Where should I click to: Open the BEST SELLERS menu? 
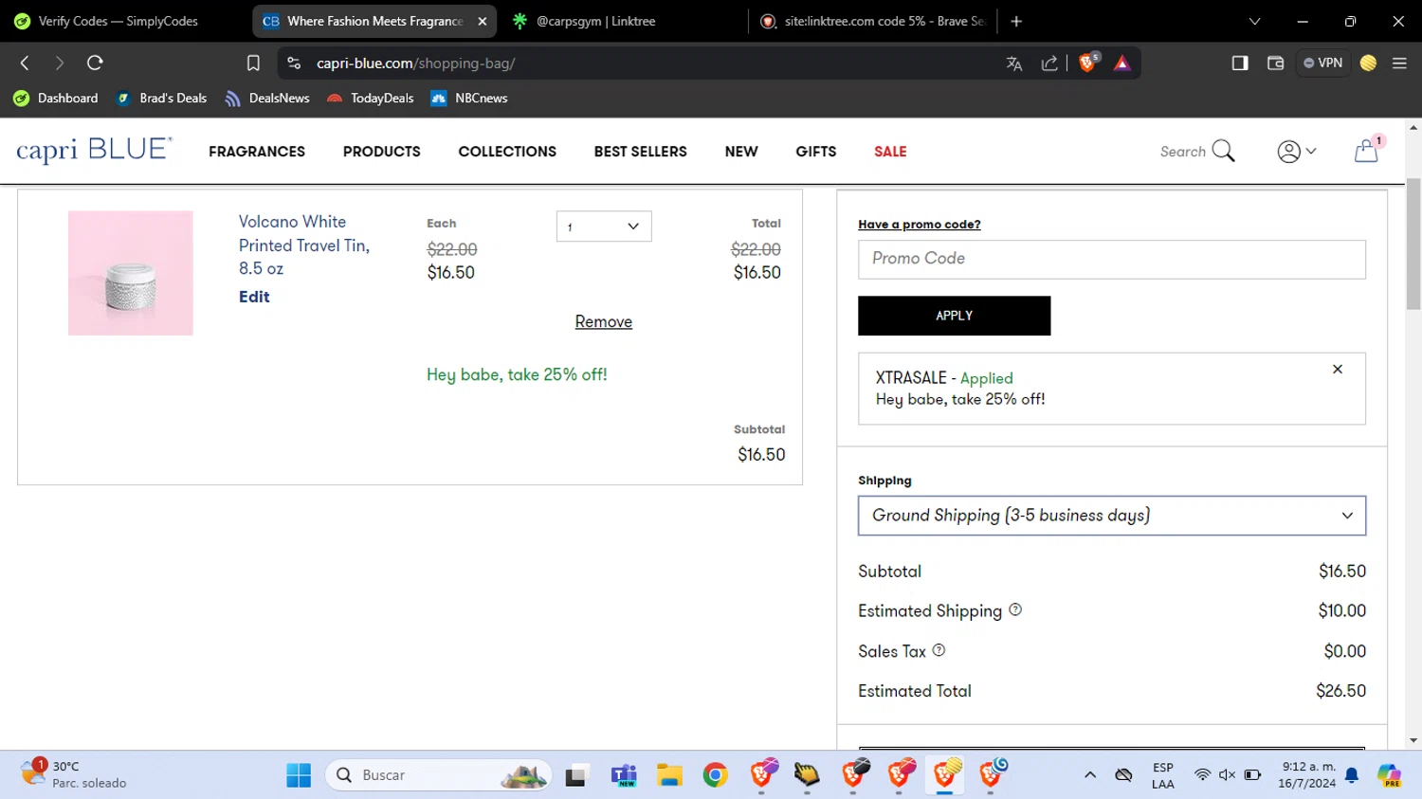pyautogui.click(x=641, y=152)
